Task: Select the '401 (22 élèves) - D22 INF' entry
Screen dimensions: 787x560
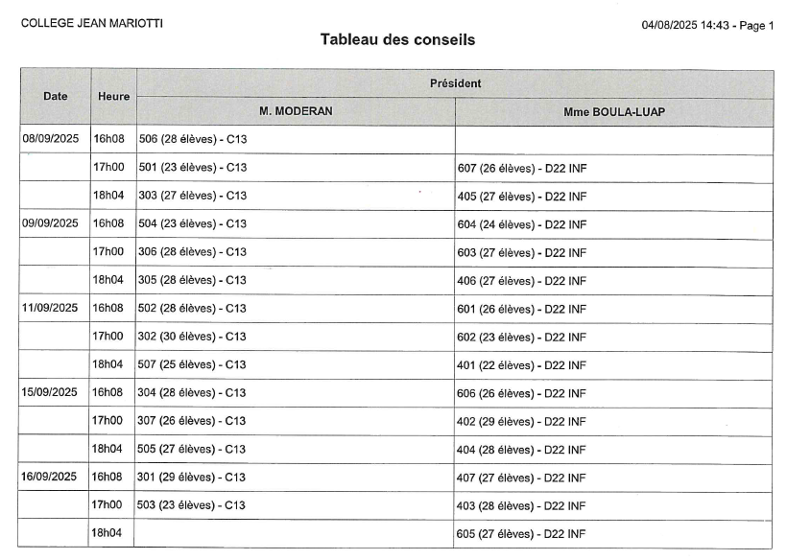Action: [522, 365]
